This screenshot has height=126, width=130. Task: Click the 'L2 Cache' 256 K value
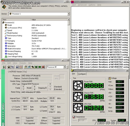(x=52, y=107)
